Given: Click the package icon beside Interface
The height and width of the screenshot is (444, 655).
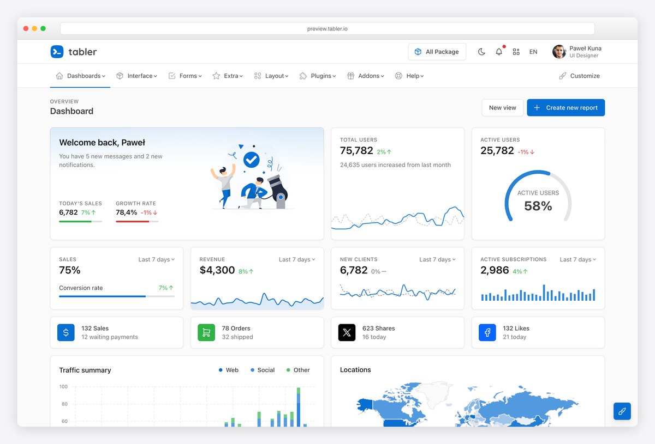Looking at the screenshot, I should tap(120, 76).
